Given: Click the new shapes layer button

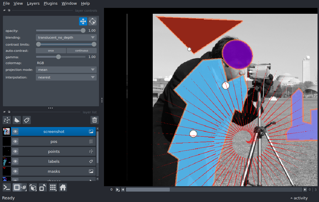Looking at the screenshot, I should [17, 120].
